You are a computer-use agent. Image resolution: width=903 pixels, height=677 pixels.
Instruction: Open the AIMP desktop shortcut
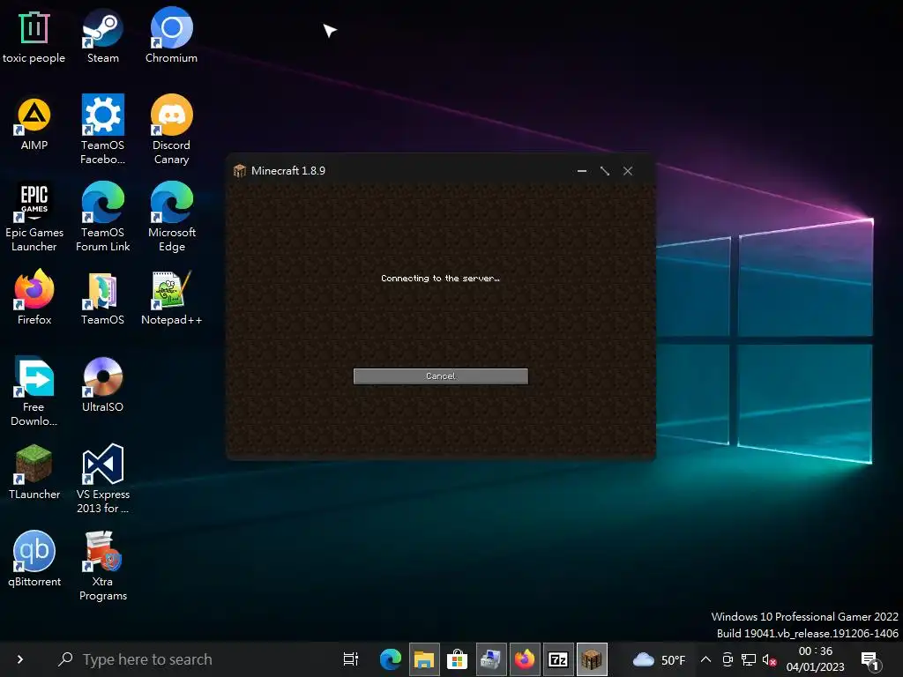pos(34,123)
